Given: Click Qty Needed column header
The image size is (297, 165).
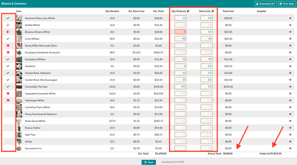Looking at the screenshot, I should (112, 11).
